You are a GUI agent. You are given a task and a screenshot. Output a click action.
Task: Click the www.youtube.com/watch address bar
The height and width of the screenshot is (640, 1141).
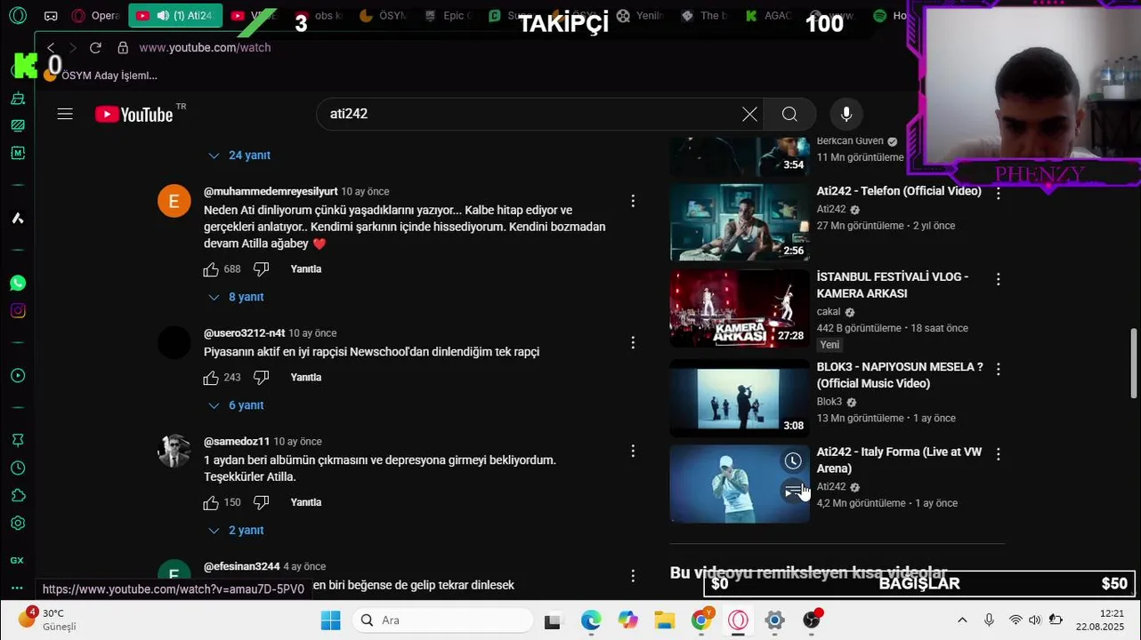[x=205, y=48]
